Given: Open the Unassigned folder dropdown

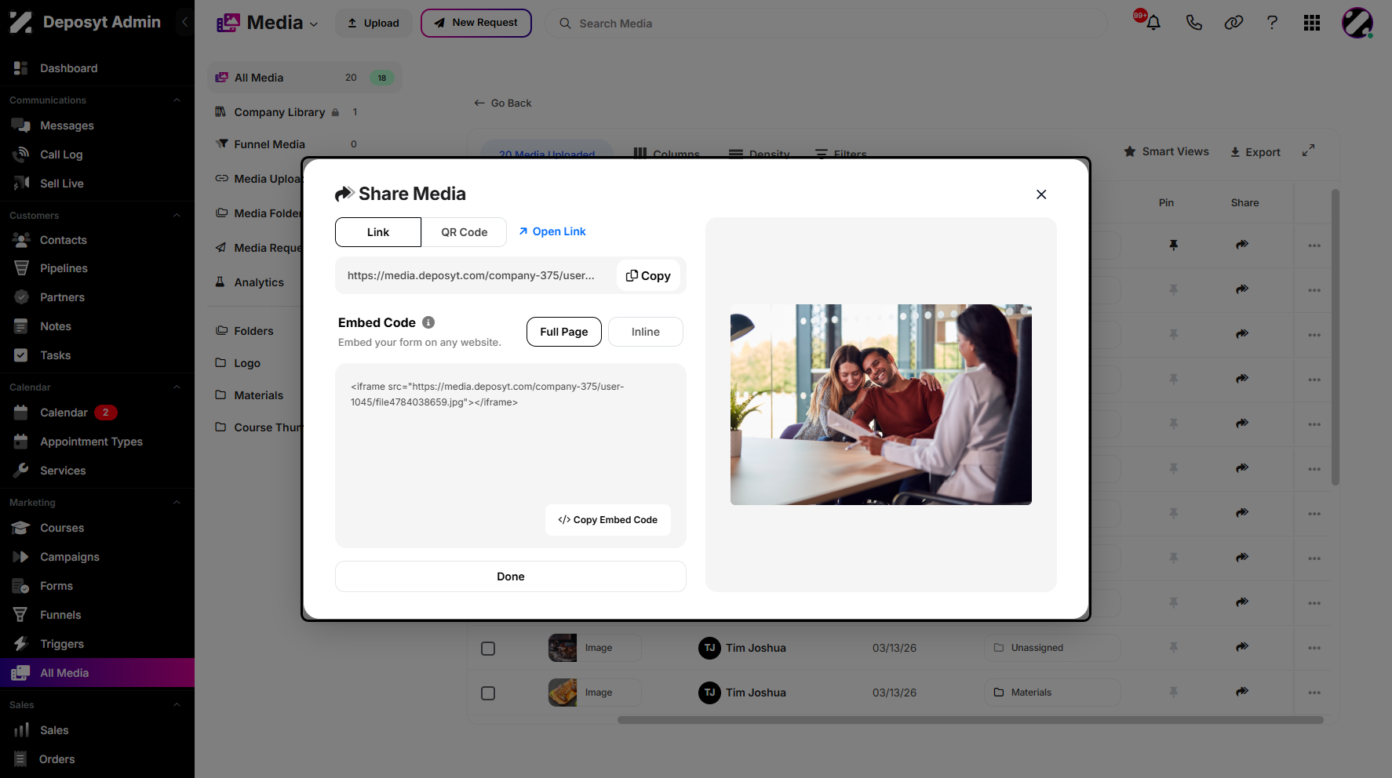Looking at the screenshot, I should tap(1052, 648).
